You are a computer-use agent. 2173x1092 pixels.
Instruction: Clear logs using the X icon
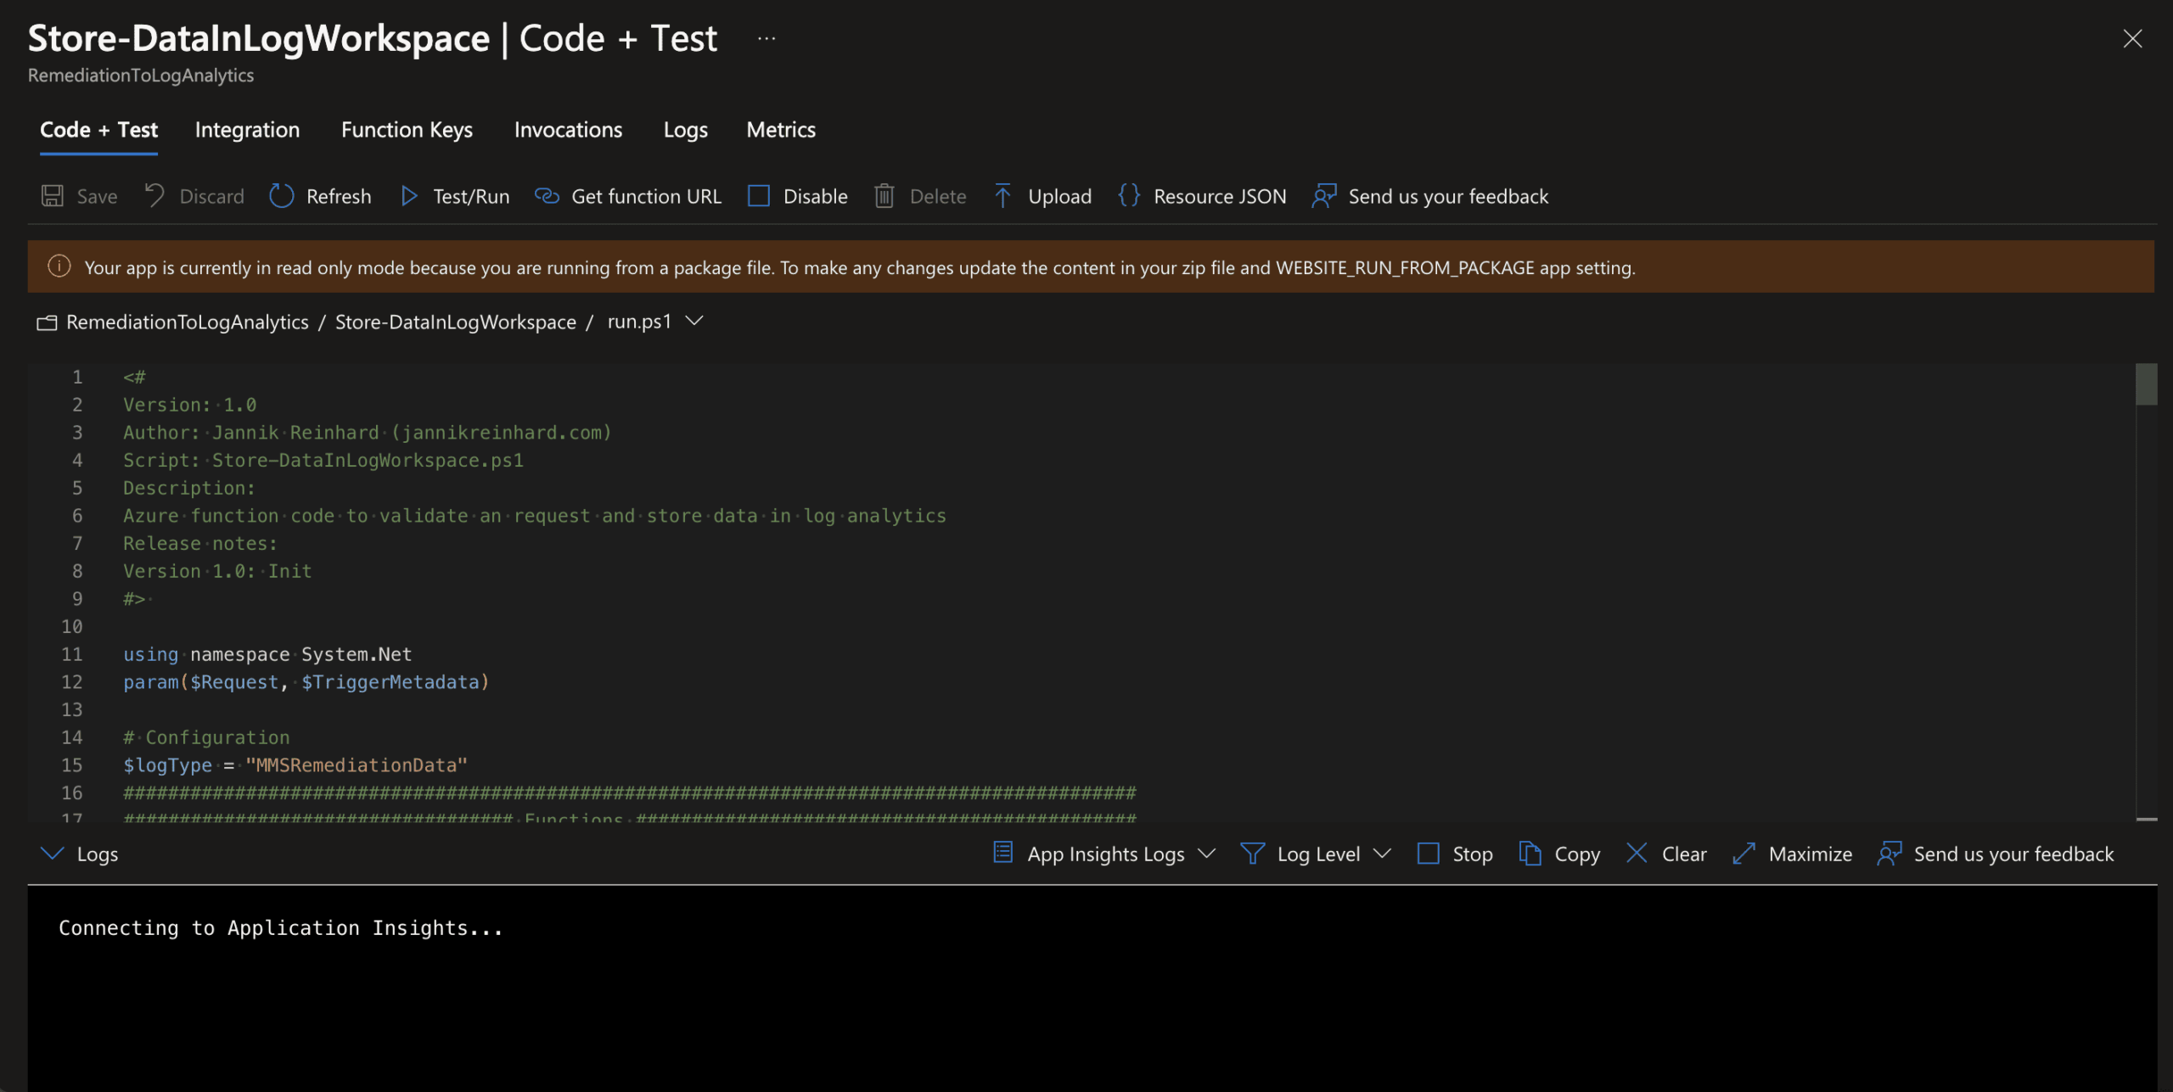pyautogui.click(x=1637, y=854)
